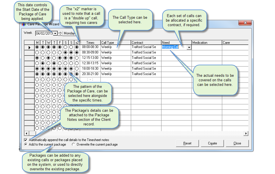Click the 20:30-21:00 times cell

point(90,74)
